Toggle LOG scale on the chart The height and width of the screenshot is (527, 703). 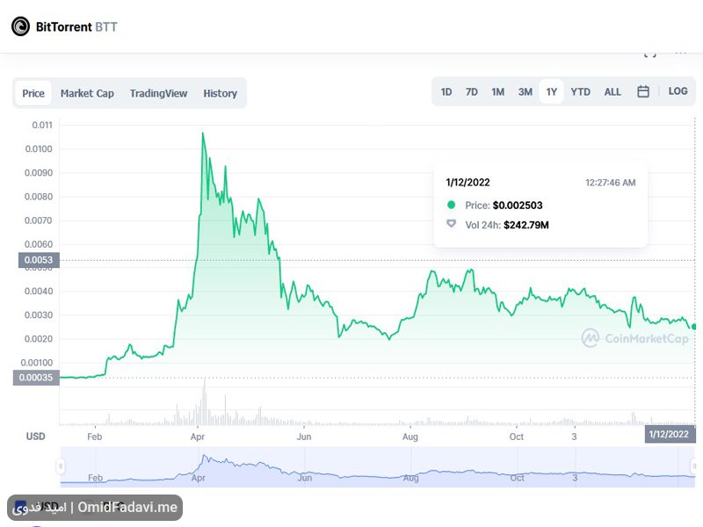pos(678,91)
